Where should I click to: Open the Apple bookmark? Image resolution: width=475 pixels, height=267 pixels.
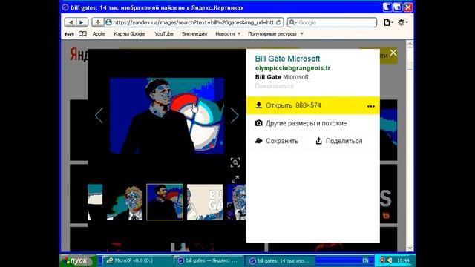click(x=99, y=34)
